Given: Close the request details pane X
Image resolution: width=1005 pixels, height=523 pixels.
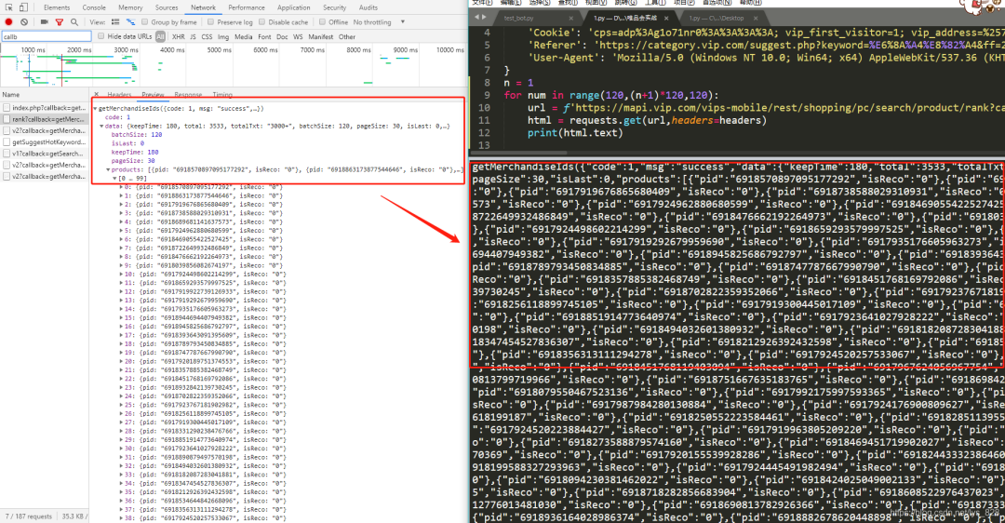Looking at the screenshot, I should [96, 94].
